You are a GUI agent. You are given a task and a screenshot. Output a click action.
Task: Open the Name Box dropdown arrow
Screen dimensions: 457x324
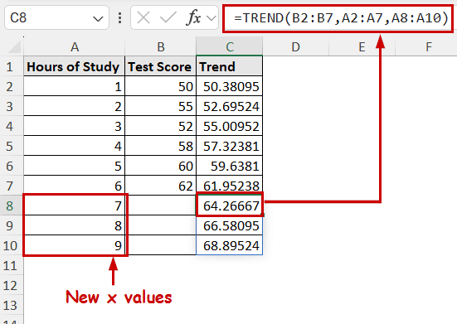click(98, 19)
